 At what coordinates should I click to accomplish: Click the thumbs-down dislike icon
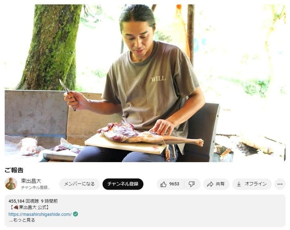[x=192, y=184]
